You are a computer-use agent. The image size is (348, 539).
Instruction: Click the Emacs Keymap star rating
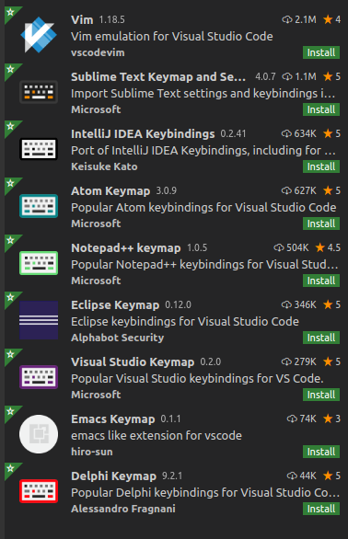pyautogui.click(x=331, y=419)
